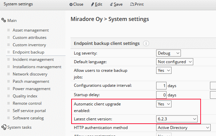This screenshot has width=216, height=136.
Task: Click the Endpoint backup client settings header
Action: (107, 44)
